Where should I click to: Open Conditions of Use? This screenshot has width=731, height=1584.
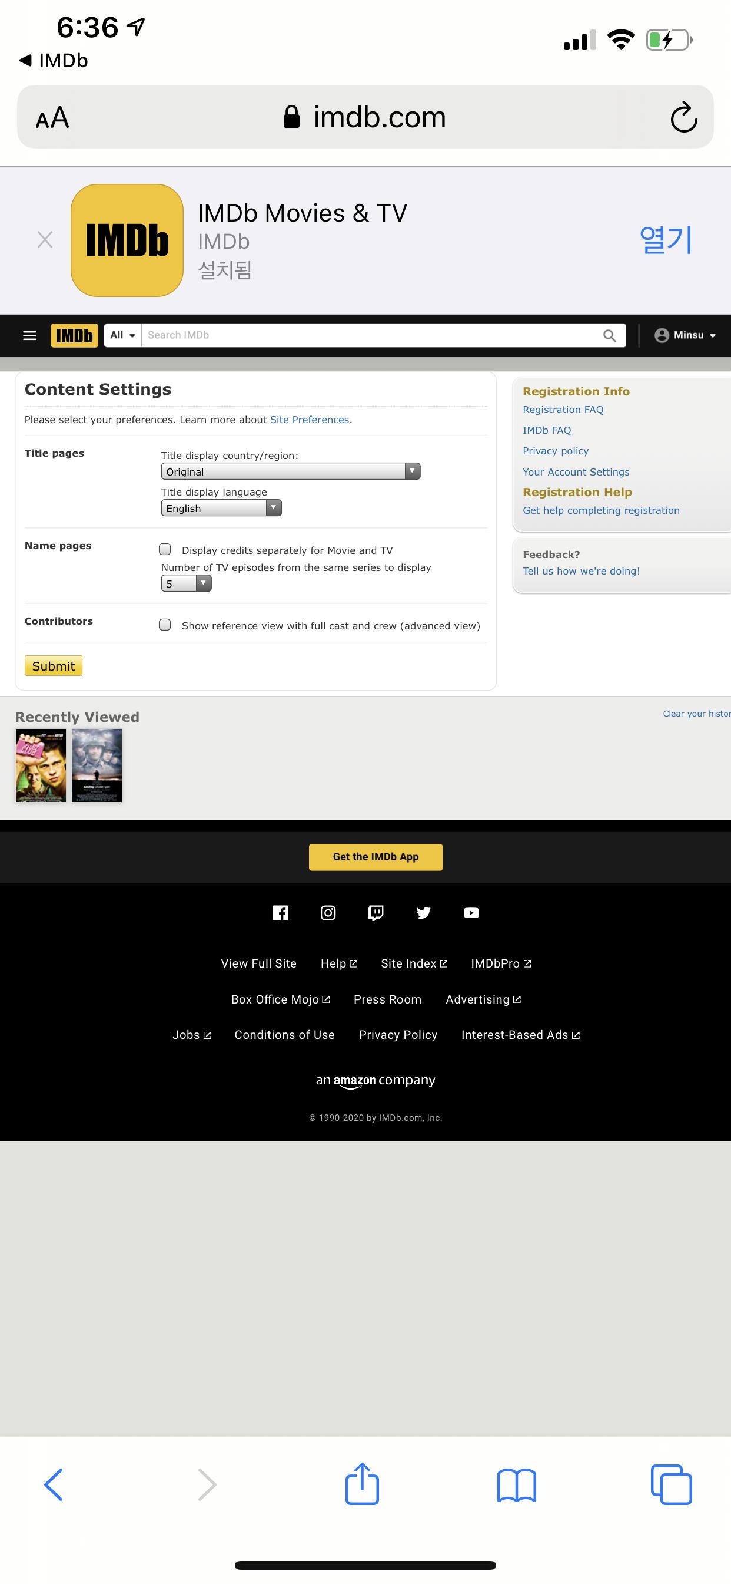(284, 1035)
